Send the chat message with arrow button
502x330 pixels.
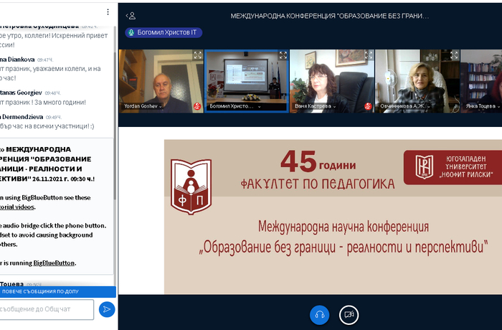[x=106, y=309]
